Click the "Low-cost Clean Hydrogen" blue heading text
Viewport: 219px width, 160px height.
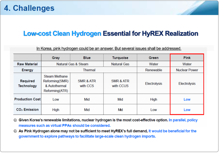pos(62,34)
